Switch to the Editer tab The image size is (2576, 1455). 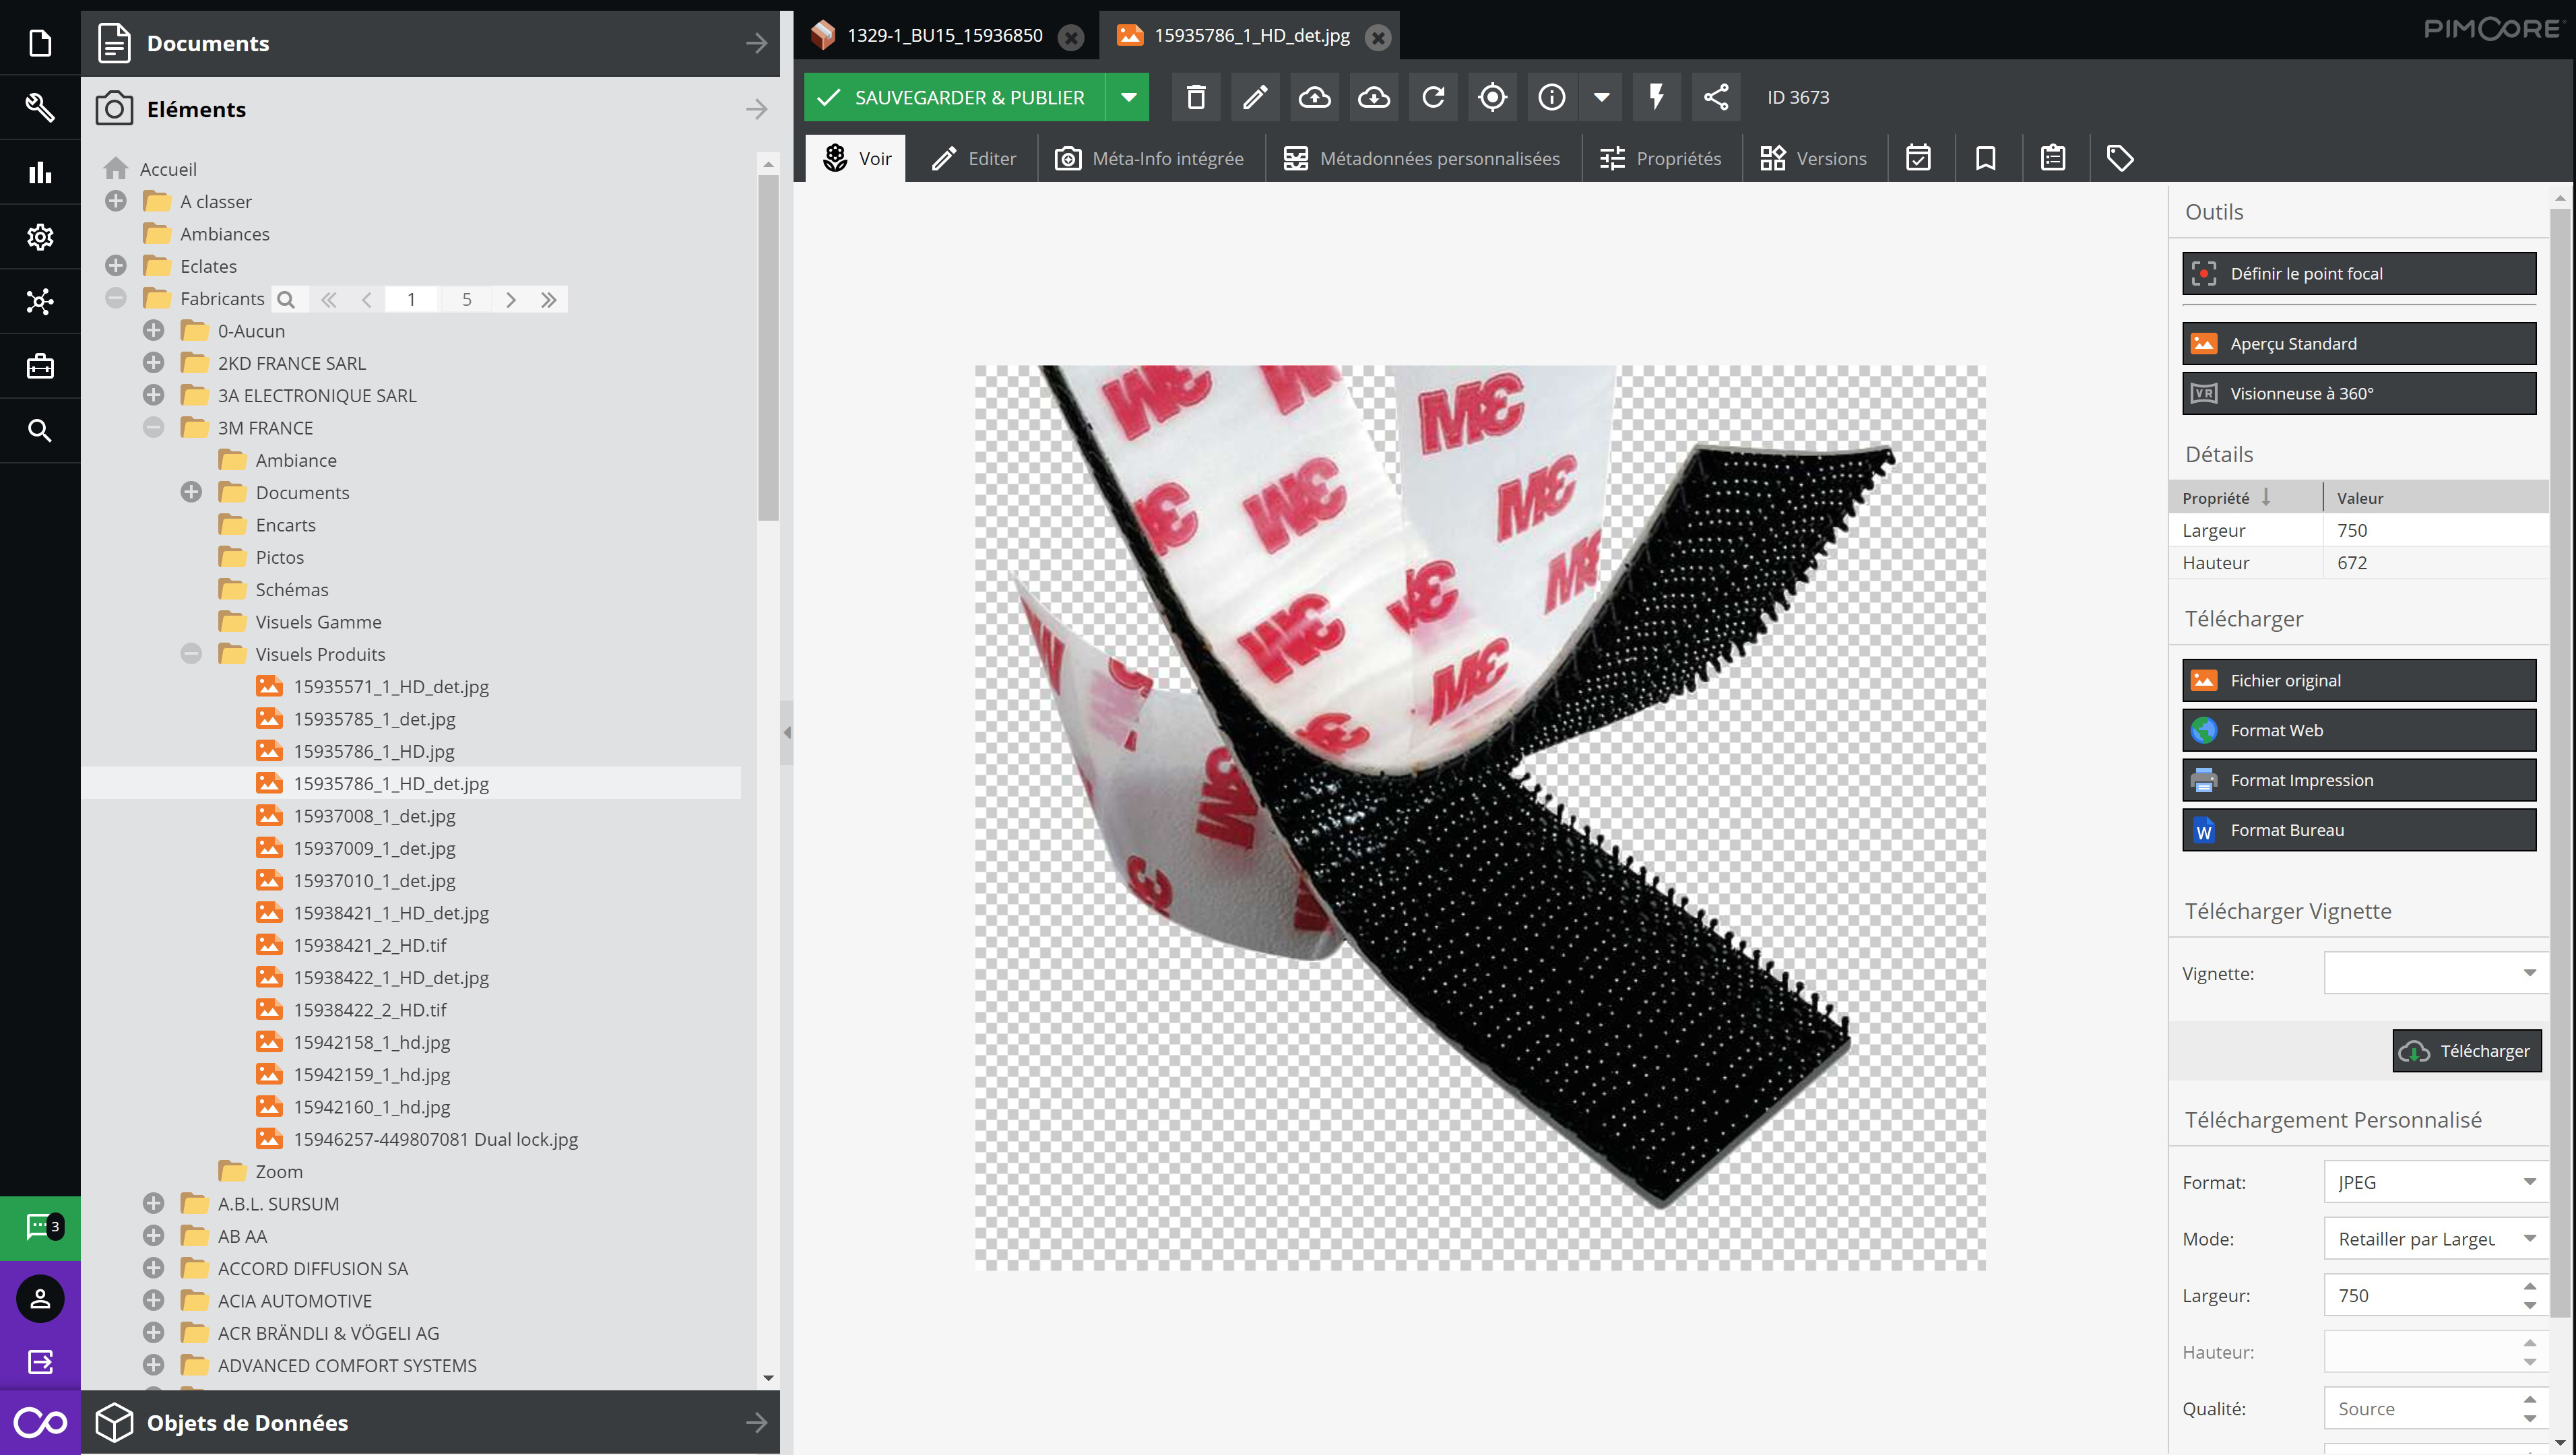click(974, 158)
